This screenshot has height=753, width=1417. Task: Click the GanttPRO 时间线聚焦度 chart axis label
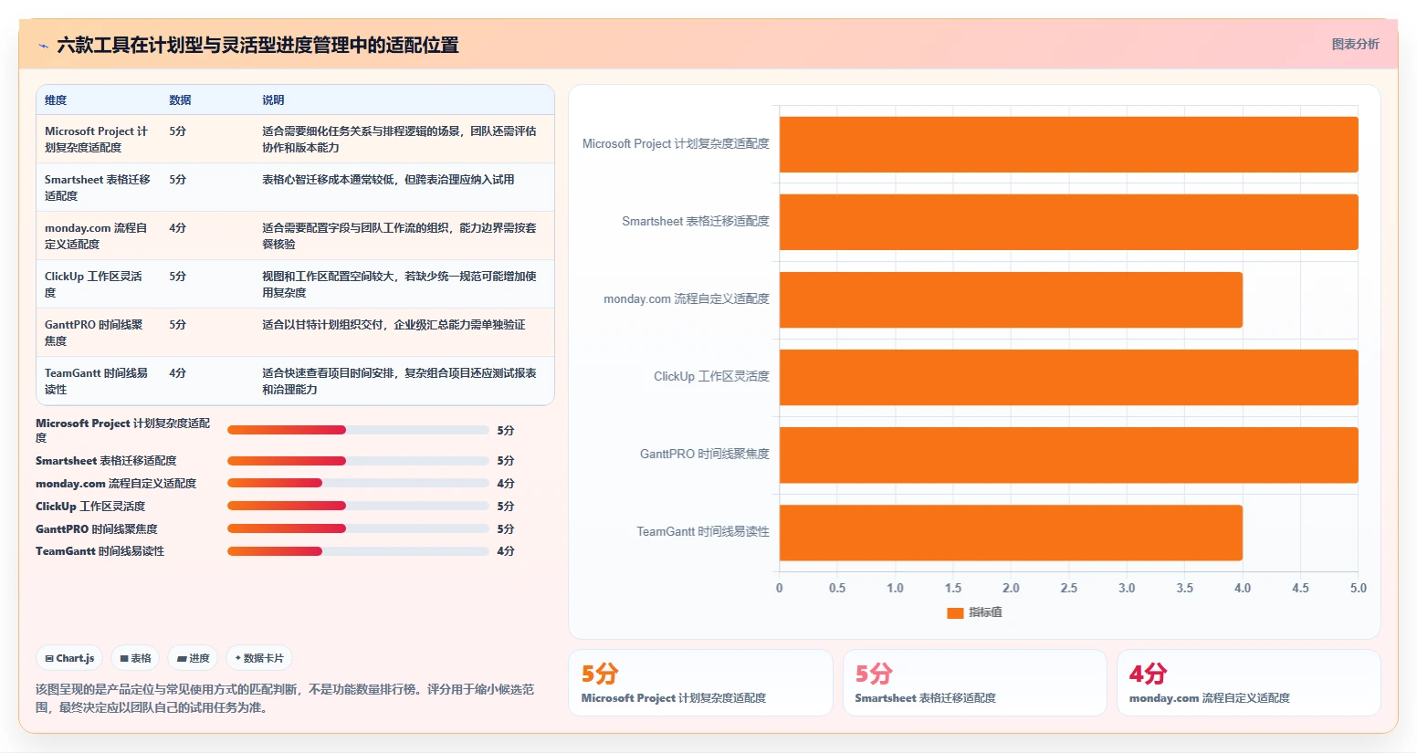[x=705, y=454]
